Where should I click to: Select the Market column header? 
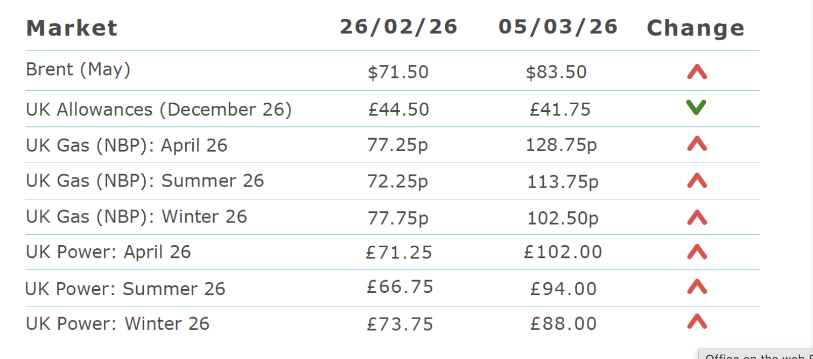[x=72, y=28]
